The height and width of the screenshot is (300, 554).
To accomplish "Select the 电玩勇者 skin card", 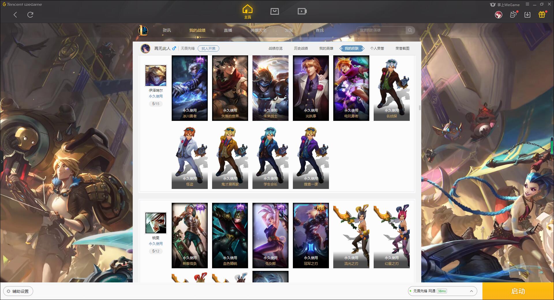I will pos(351,88).
